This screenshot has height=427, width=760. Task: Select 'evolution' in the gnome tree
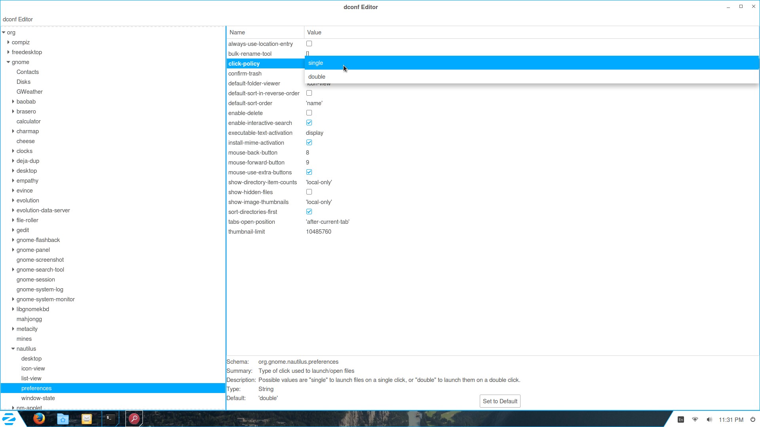coord(28,200)
